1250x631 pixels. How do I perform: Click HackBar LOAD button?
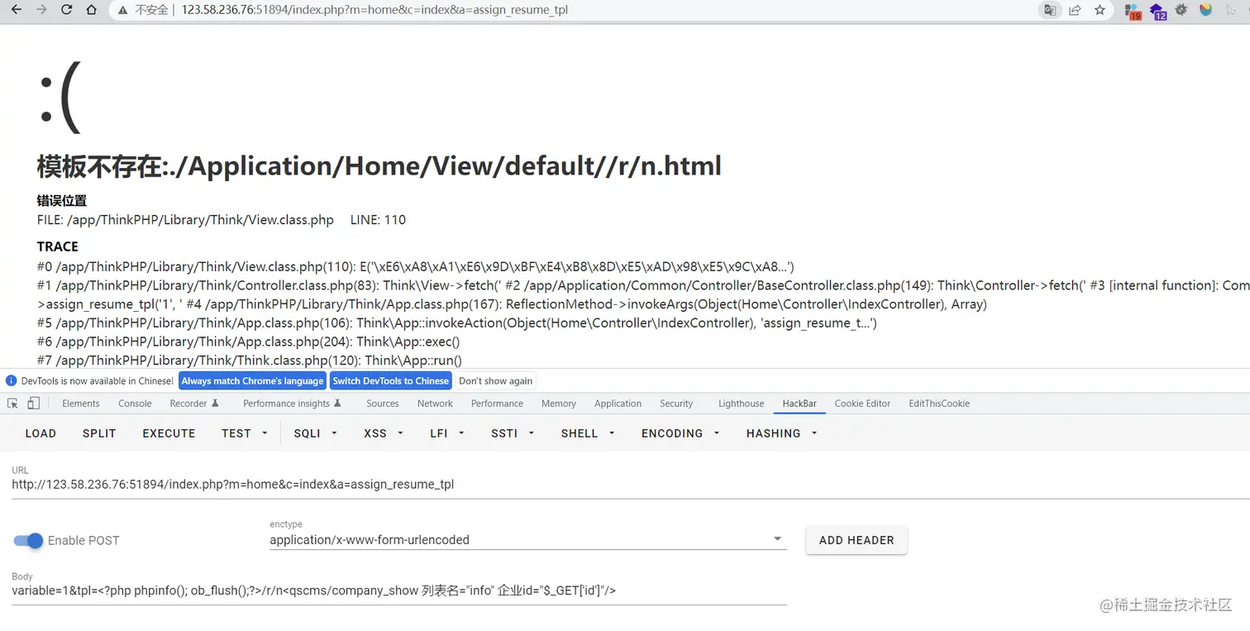point(41,433)
